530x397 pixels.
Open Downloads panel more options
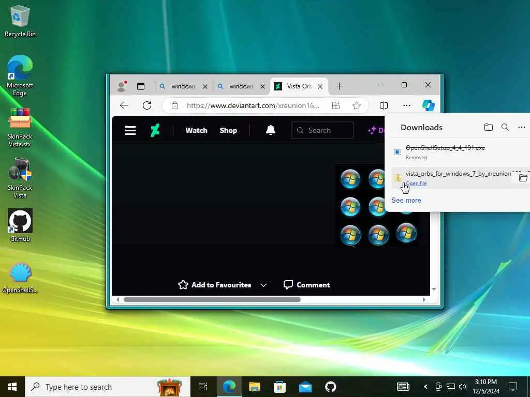tap(522, 127)
